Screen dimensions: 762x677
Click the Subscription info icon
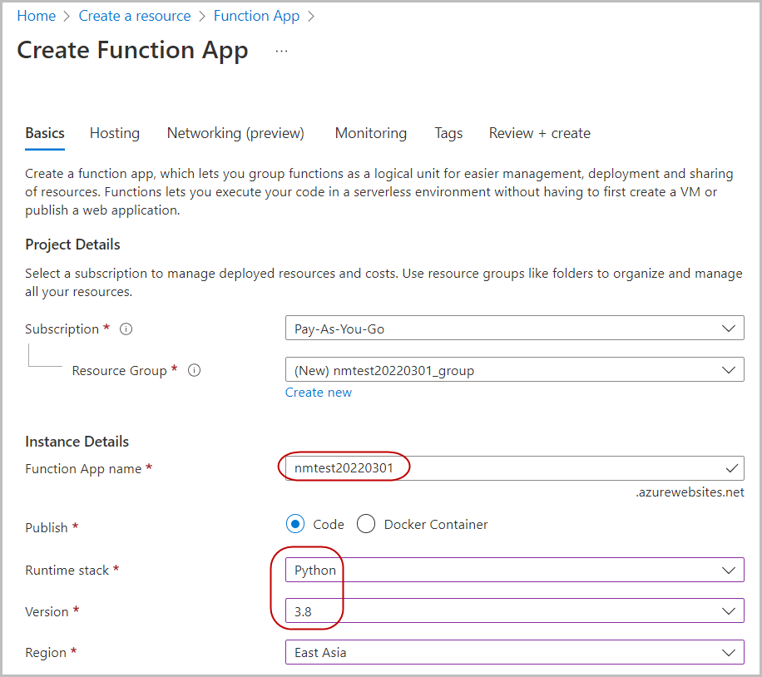[x=126, y=329]
